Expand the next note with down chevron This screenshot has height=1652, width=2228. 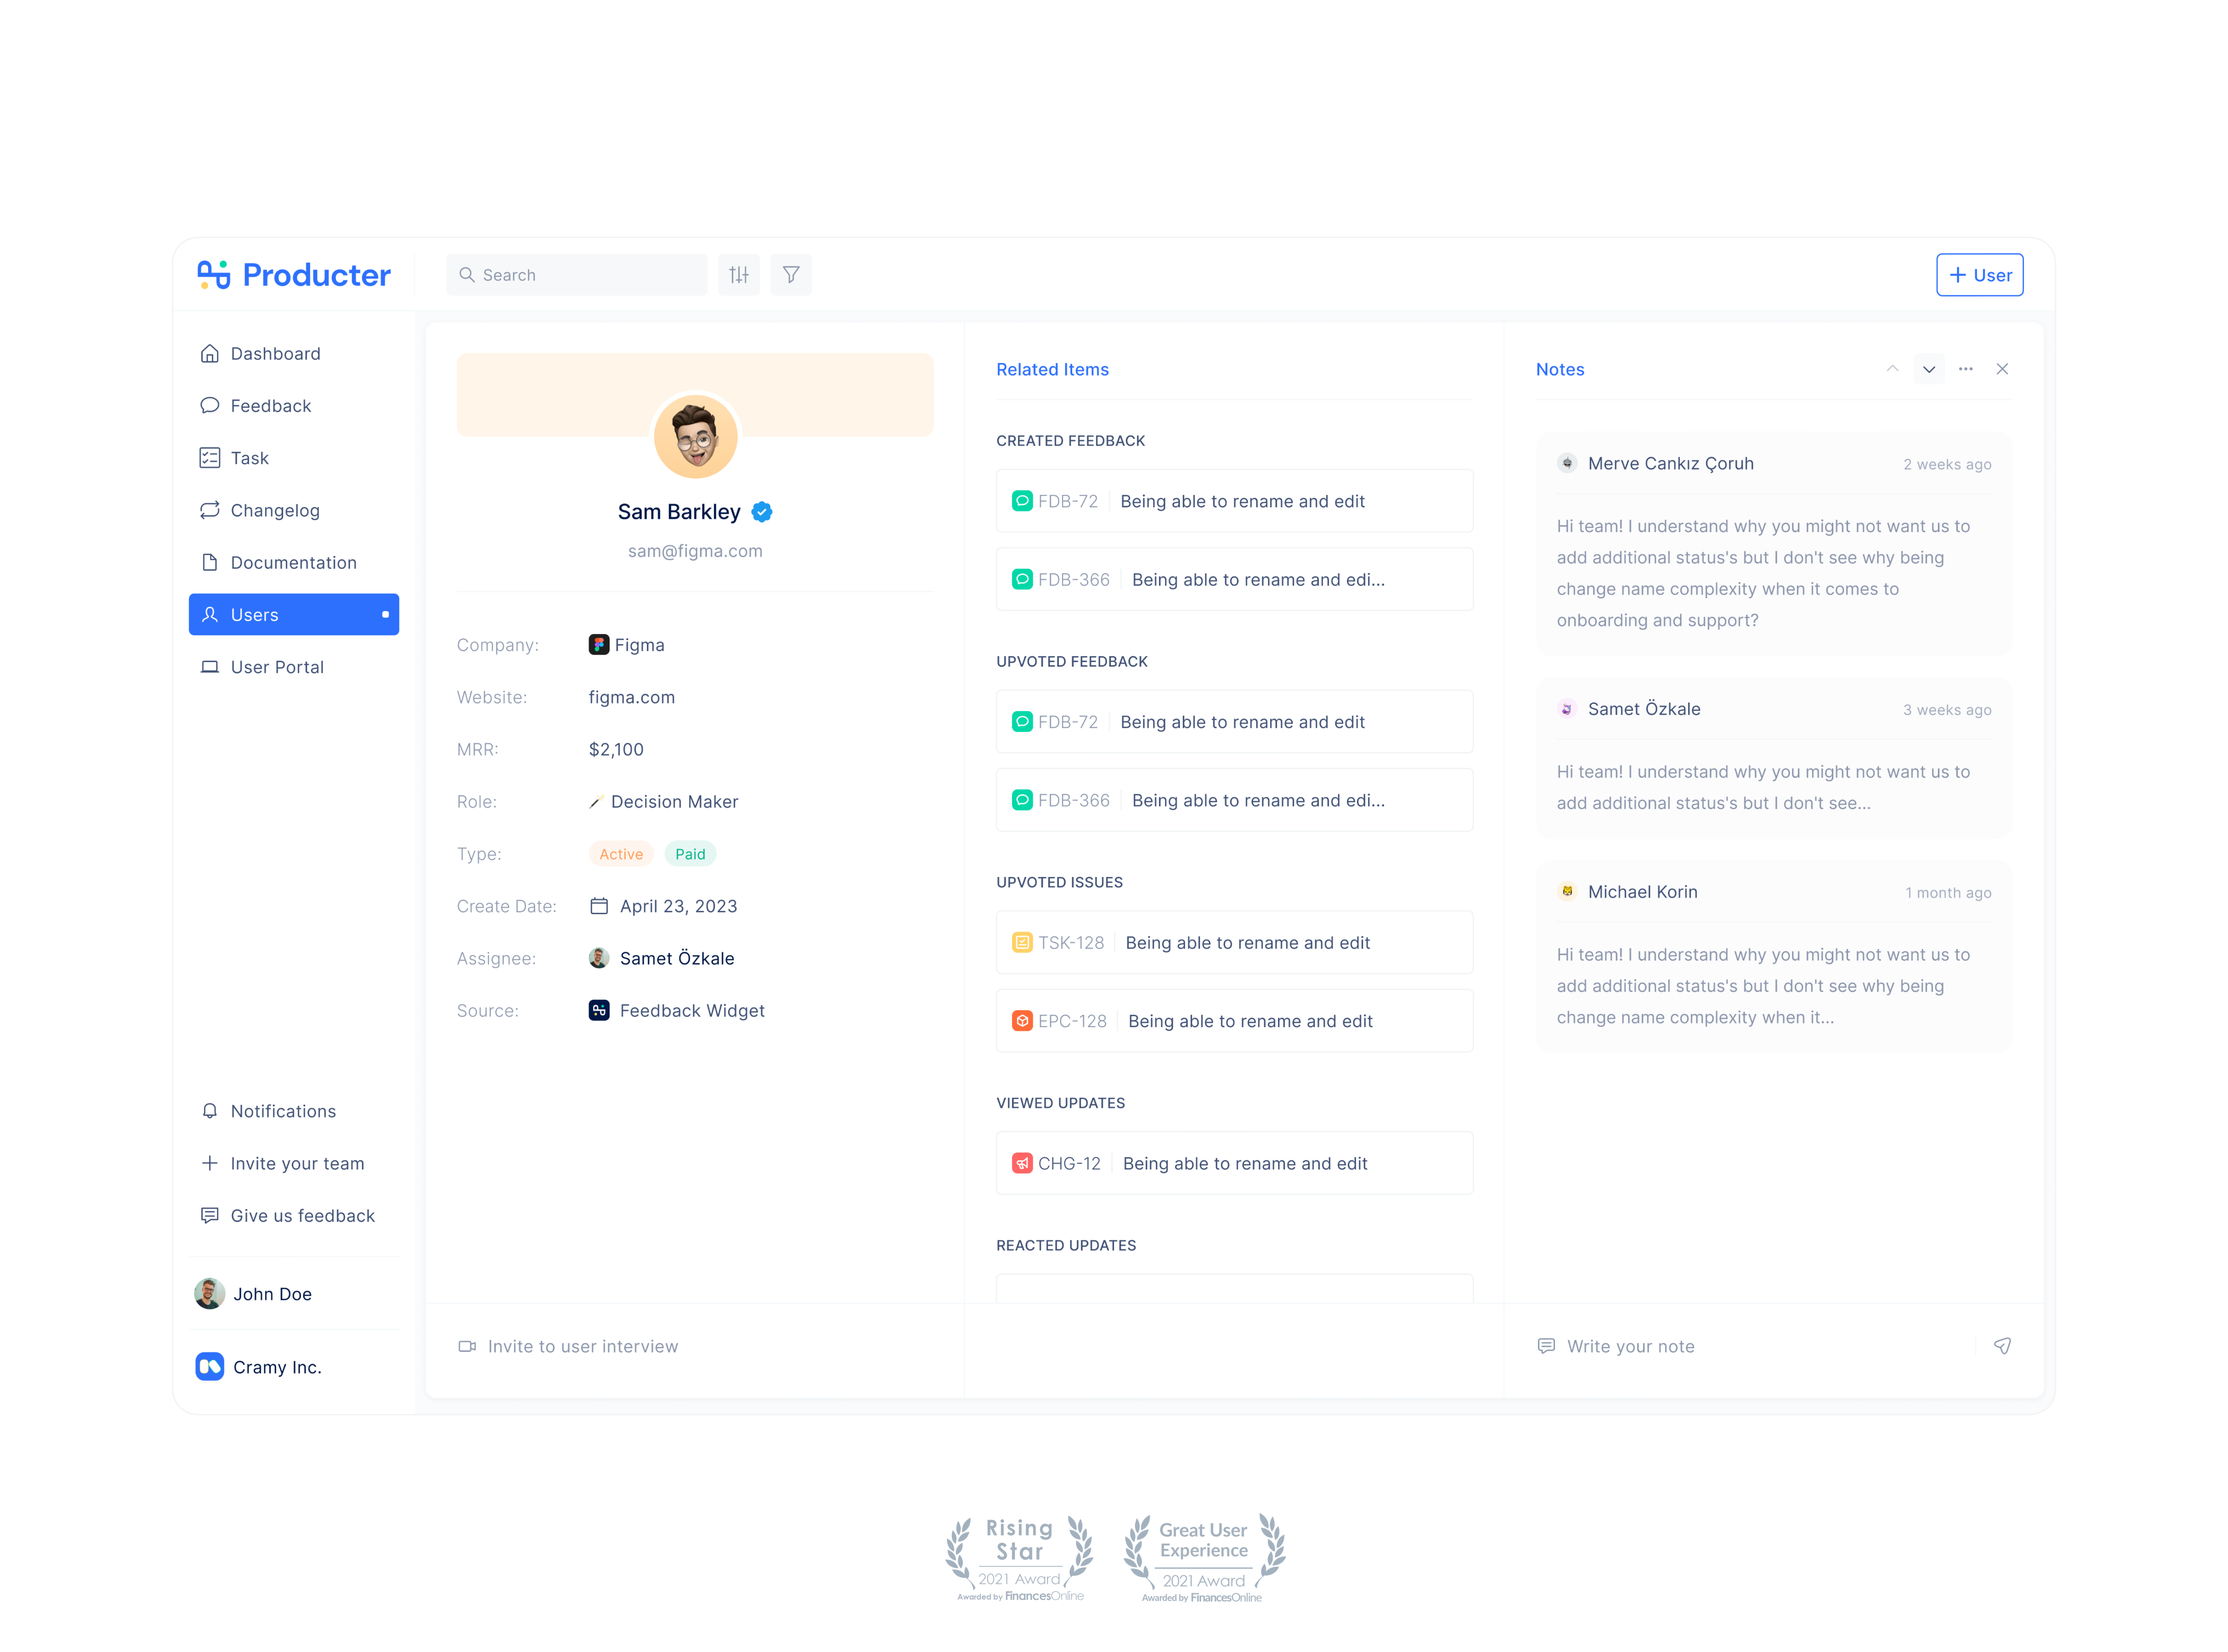pos(1929,368)
